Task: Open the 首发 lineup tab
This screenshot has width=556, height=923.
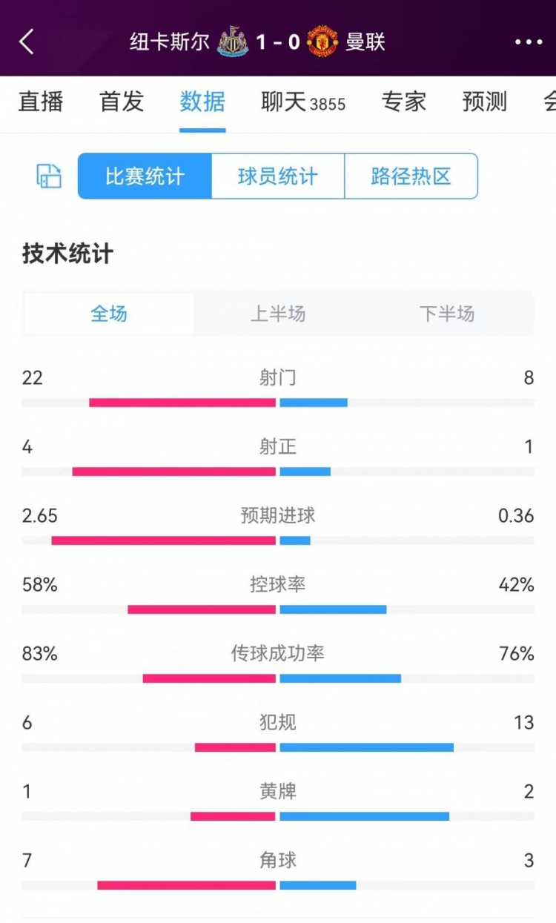Action: pyautogui.click(x=122, y=102)
